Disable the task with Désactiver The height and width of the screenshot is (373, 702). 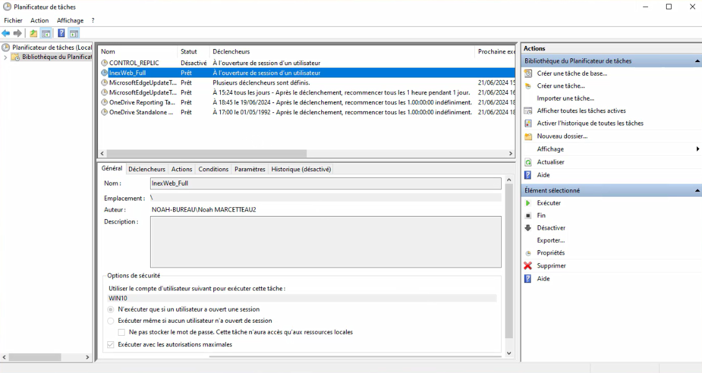tap(551, 228)
